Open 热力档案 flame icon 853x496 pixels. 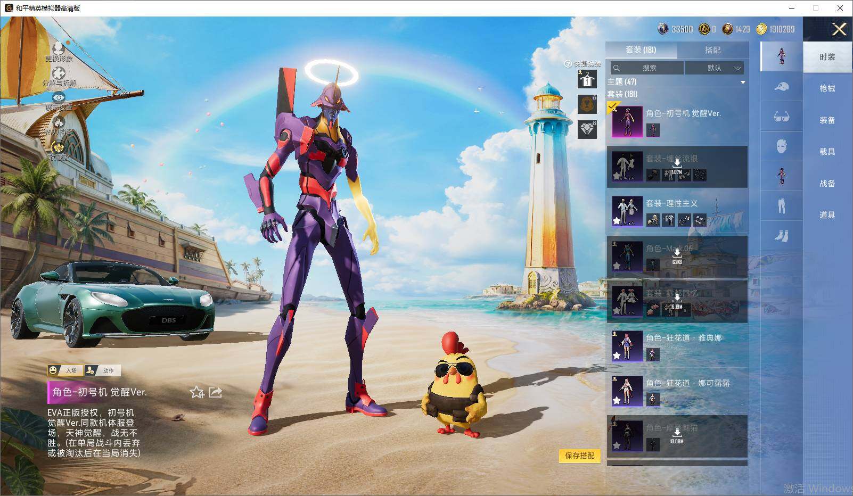[59, 122]
